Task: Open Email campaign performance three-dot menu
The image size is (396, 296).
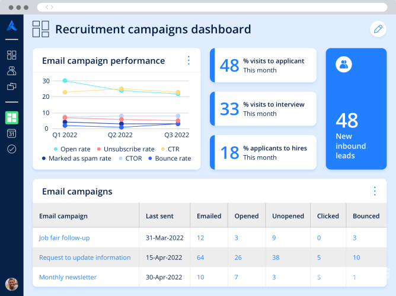Action: (x=189, y=60)
